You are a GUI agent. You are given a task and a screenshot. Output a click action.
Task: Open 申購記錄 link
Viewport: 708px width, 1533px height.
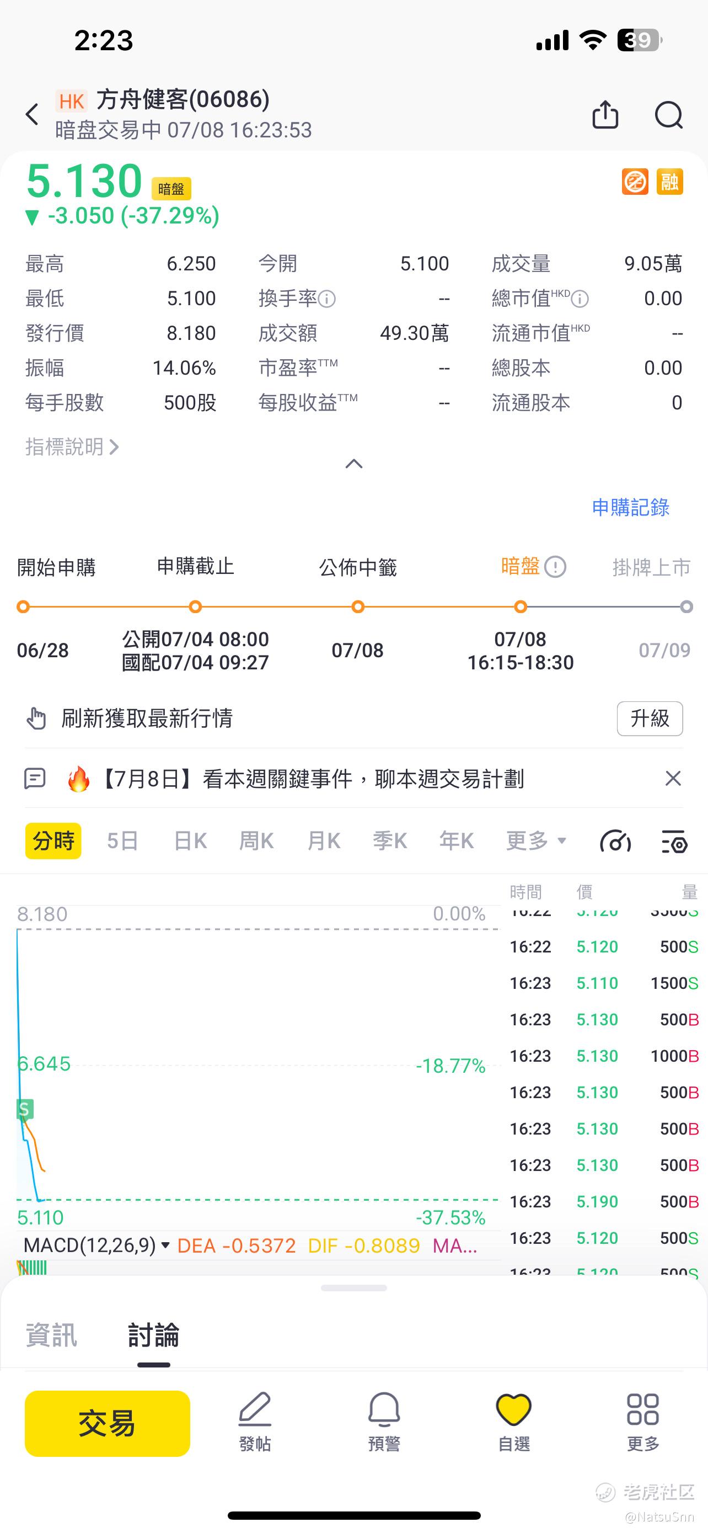(x=631, y=507)
